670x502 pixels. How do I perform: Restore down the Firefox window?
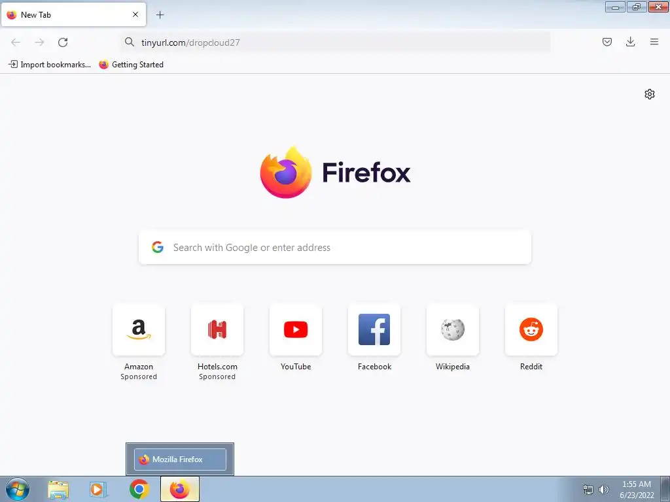click(637, 7)
